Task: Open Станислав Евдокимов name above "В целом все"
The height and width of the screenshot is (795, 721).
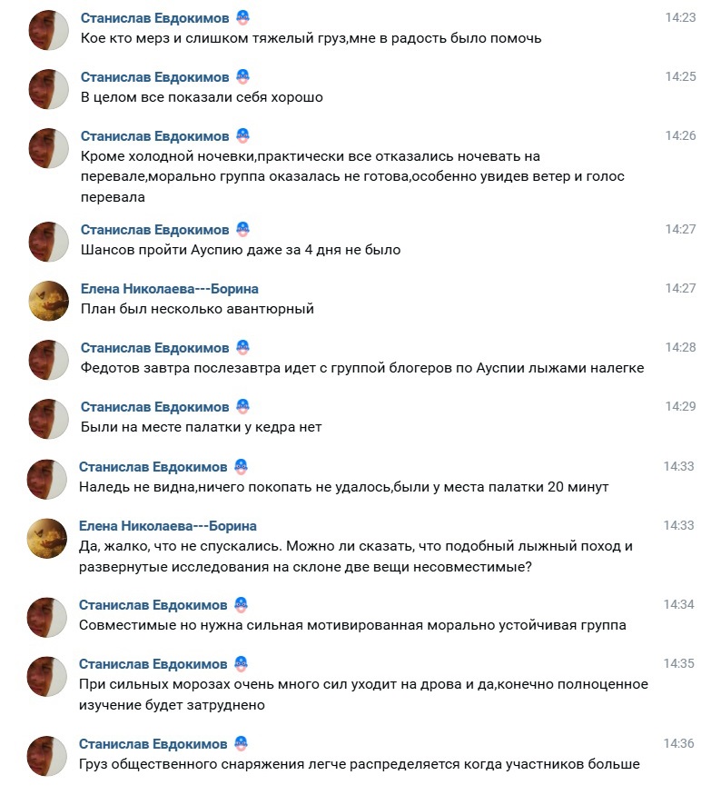Action: (154, 77)
